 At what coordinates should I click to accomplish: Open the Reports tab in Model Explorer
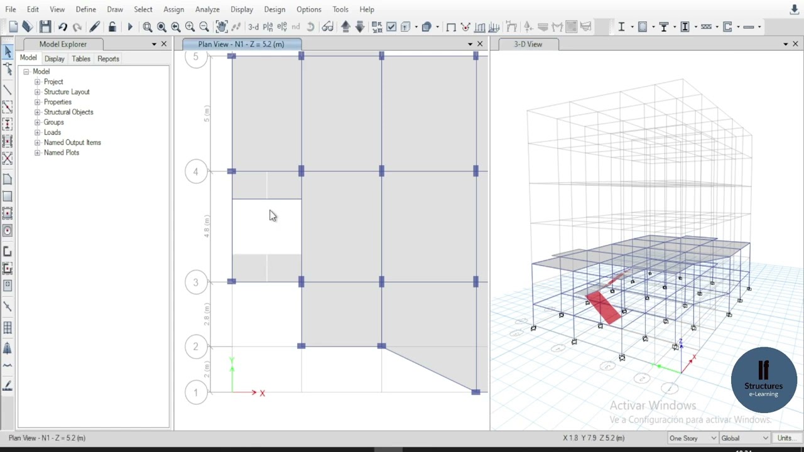coord(108,58)
